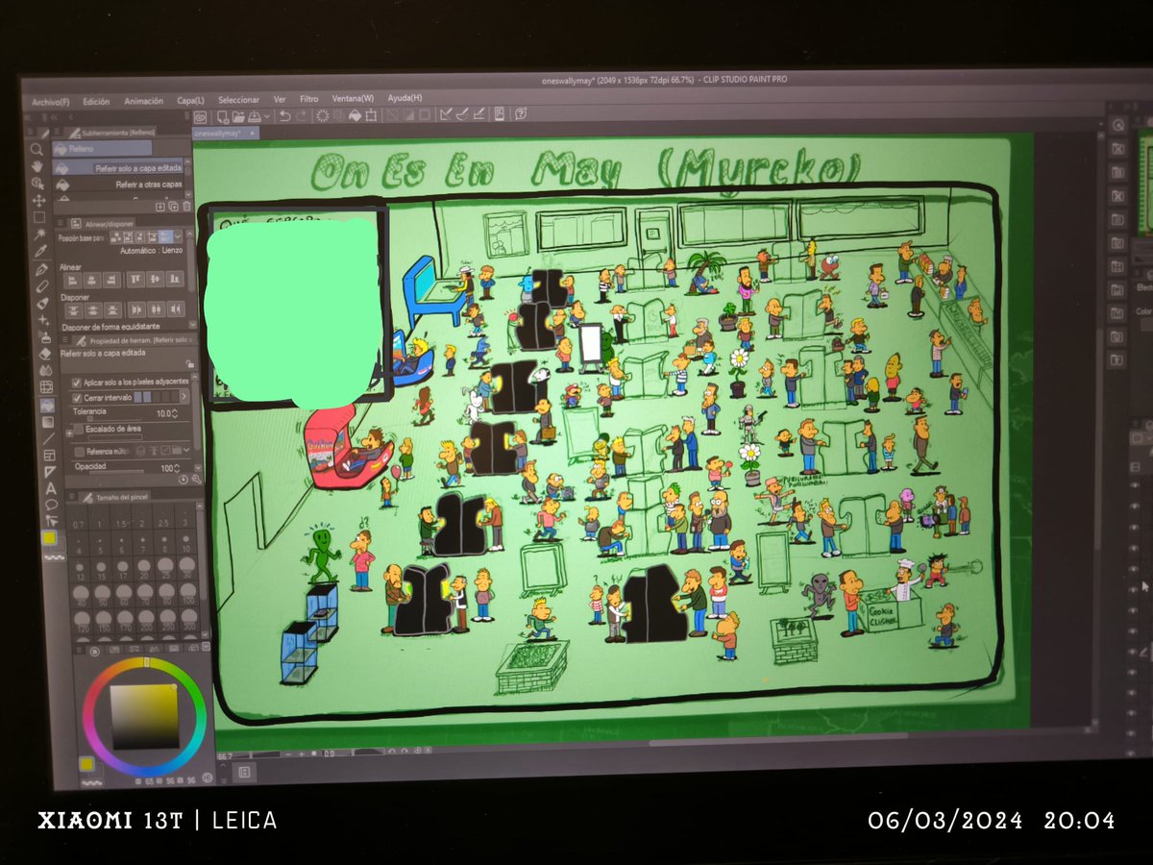Image resolution: width=1153 pixels, height=865 pixels.
Task: Select the Eraser tool
Action: point(45,354)
